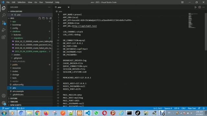Click Ln 1, Col 1 in status bar

point(158,108)
